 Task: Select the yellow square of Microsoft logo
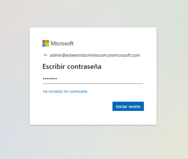point(48,45)
